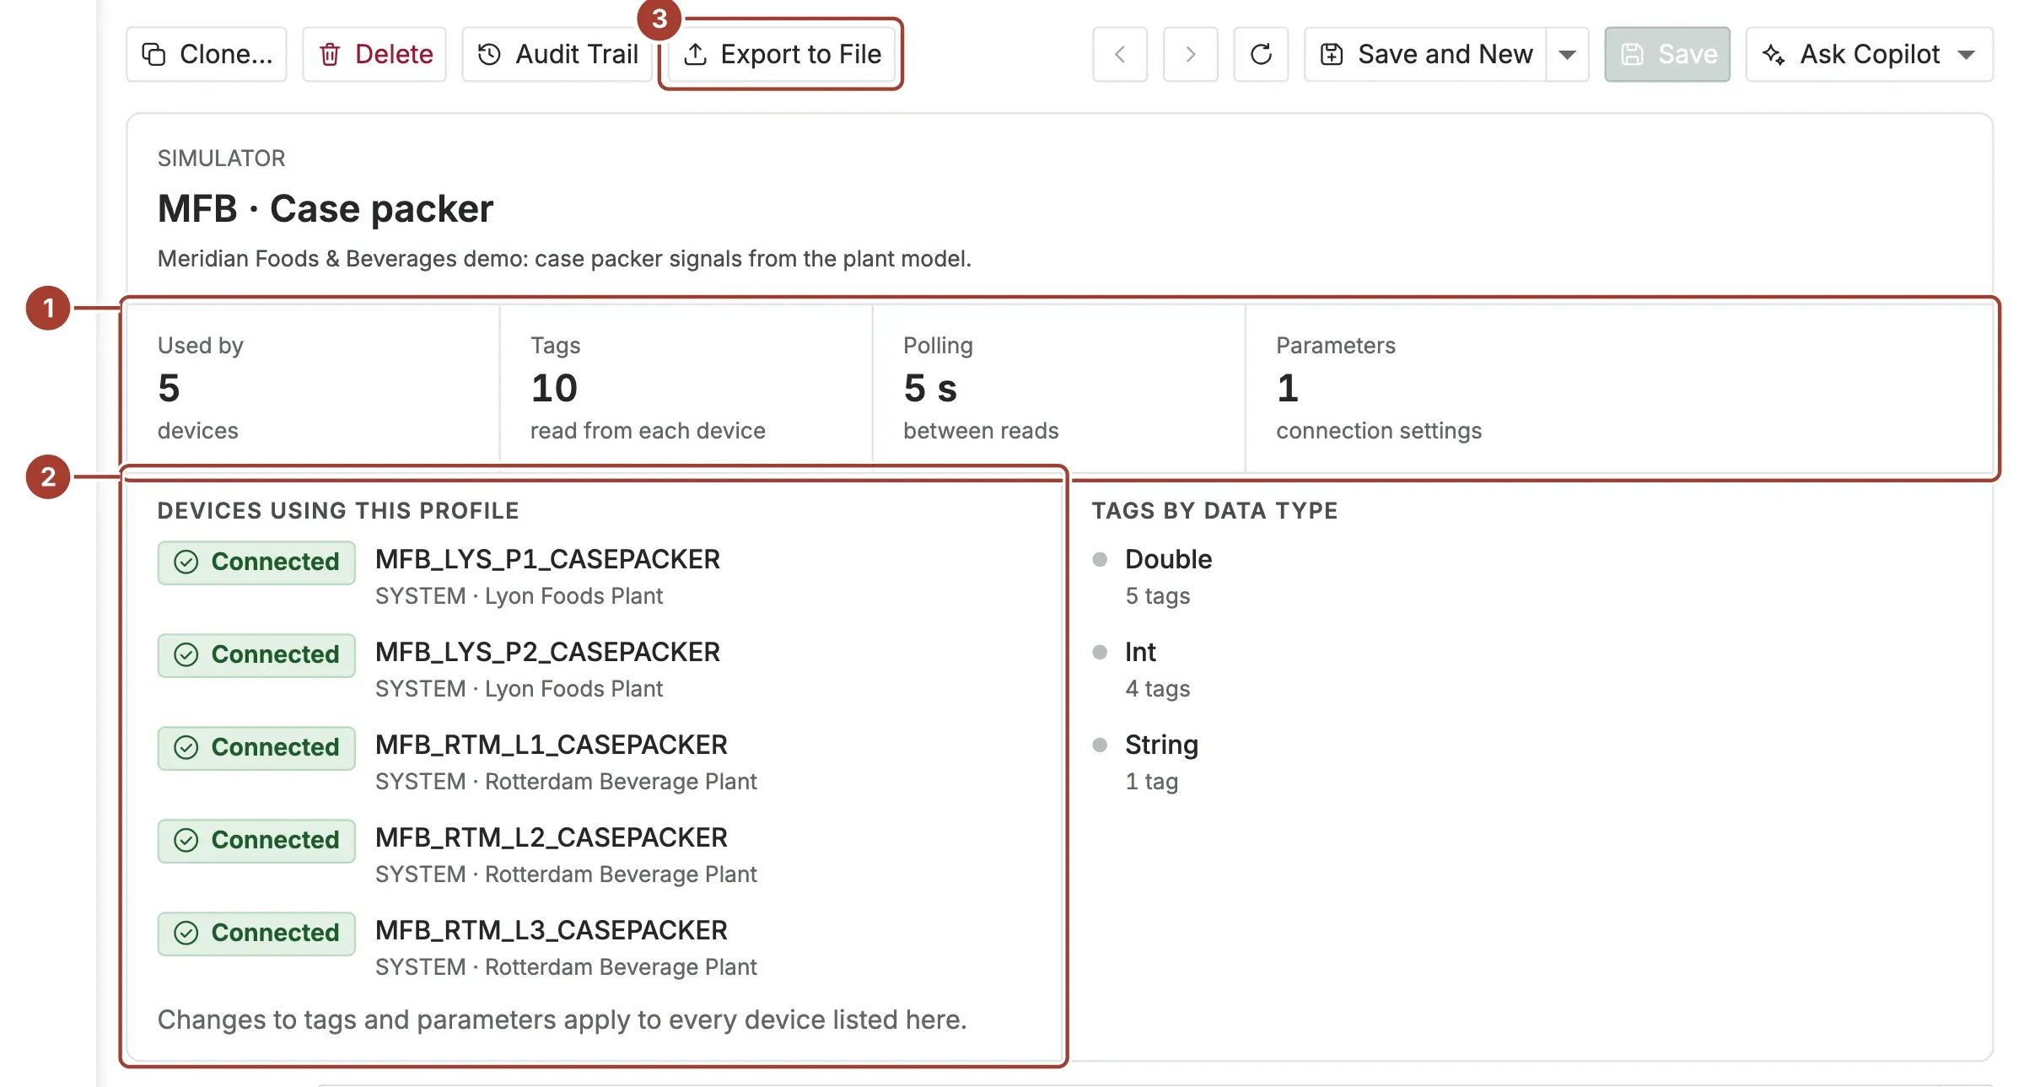2024x1087 pixels.
Task: Click the Meridian Foods description text
Action: coord(564,258)
